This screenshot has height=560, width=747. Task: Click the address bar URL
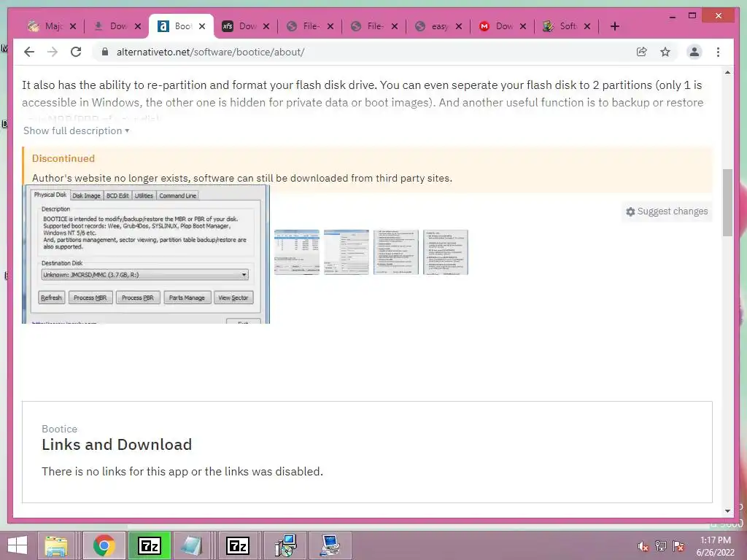click(210, 52)
